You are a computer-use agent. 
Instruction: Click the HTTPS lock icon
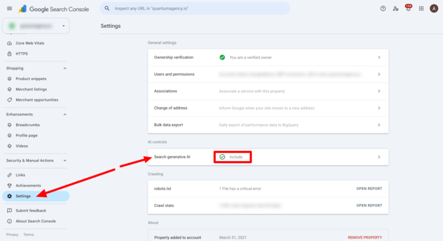pyautogui.click(x=10, y=53)
